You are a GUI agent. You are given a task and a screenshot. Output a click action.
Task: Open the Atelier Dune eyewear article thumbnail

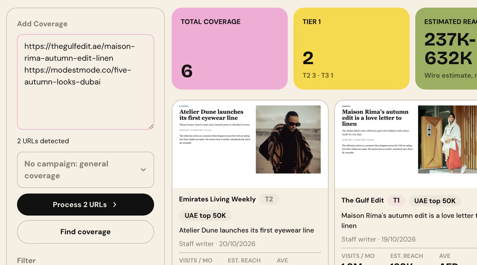click(250, 144)
